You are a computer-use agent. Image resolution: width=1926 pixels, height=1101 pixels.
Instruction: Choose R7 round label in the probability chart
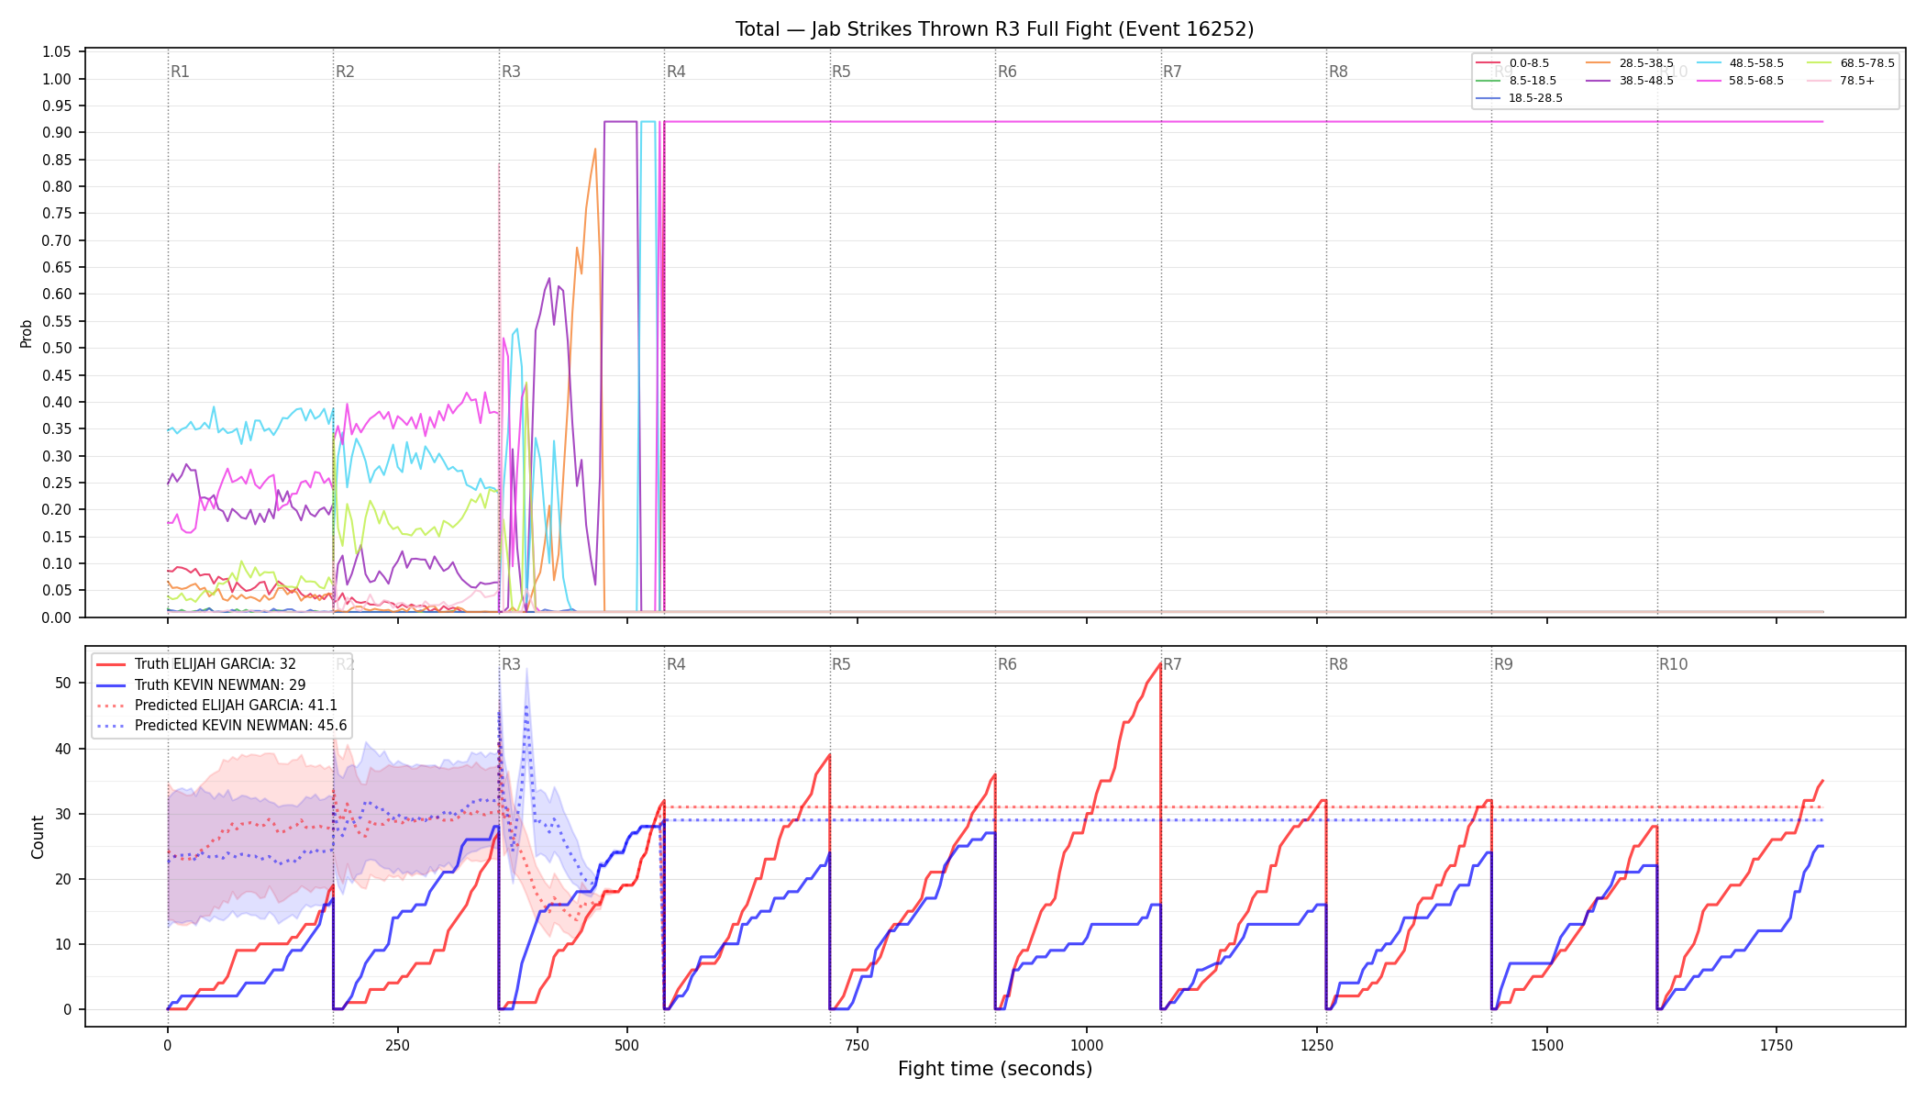[1172, 72]
